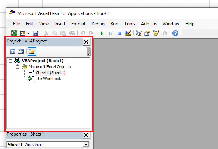Click the Save Book1 floppy disk icon
The width and height of the screenshot is (218, 149).
point(35,33)
